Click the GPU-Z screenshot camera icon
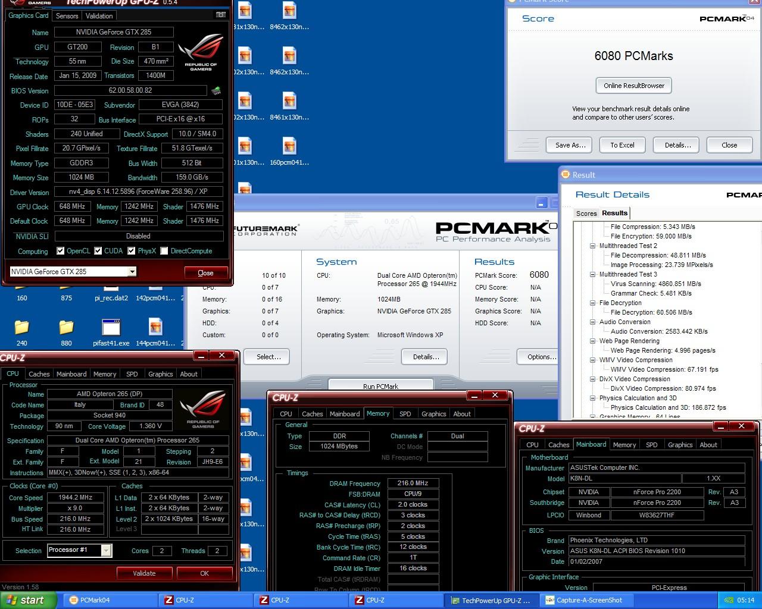762x609 pixels. coord(220,15)
